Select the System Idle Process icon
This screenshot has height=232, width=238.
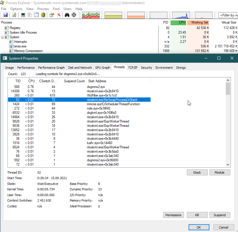click(7, 33)
